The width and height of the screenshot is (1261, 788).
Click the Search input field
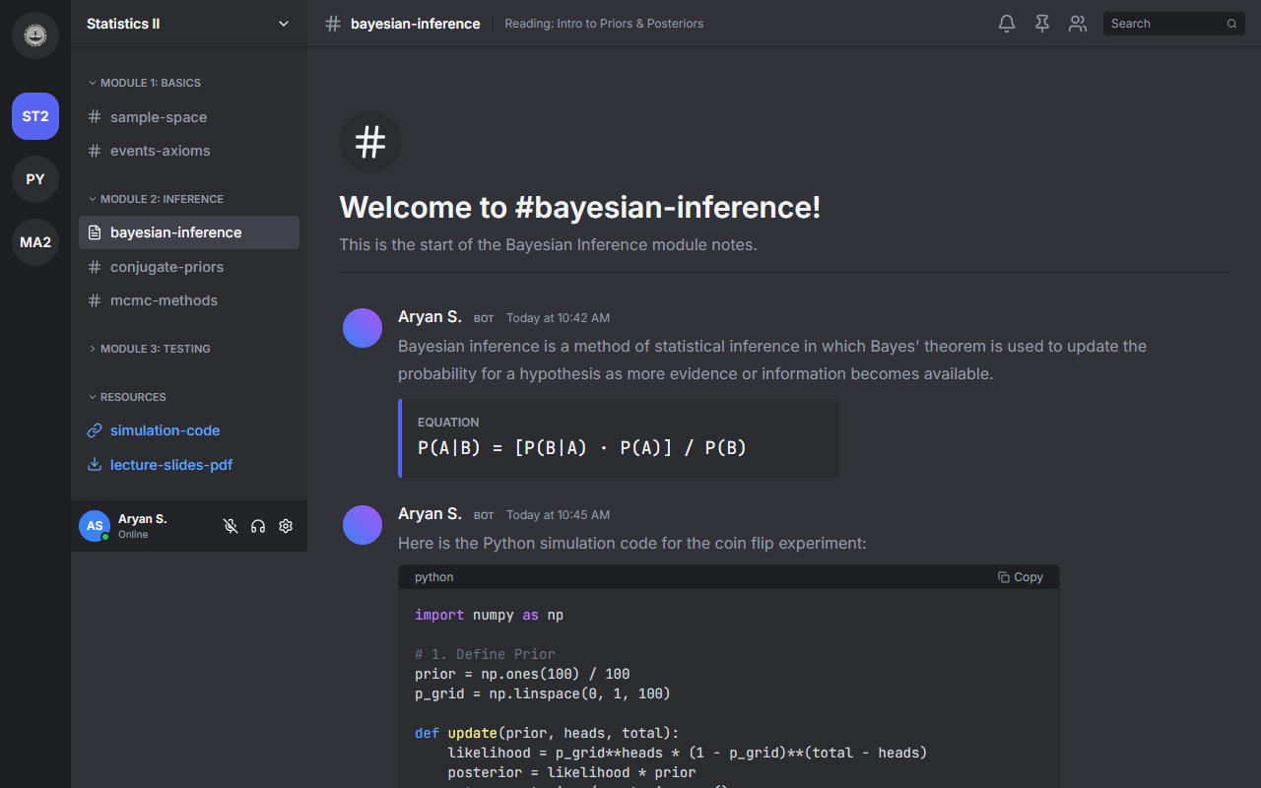click(1164, 24)
